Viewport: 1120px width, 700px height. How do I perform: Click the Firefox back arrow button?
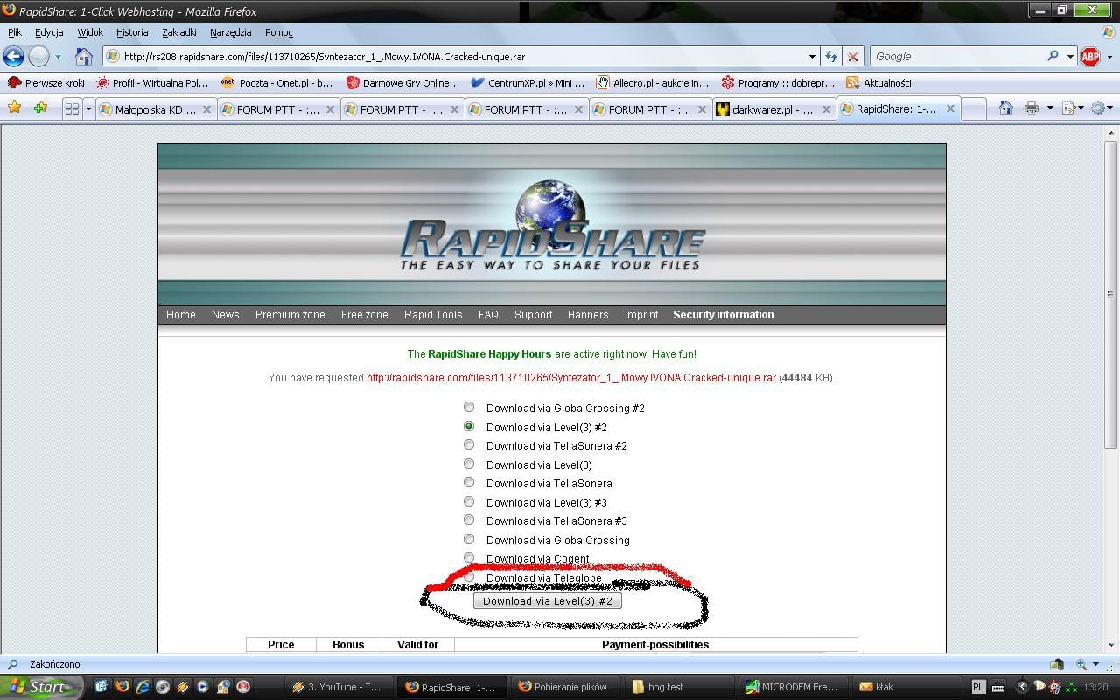click(13, 57)
